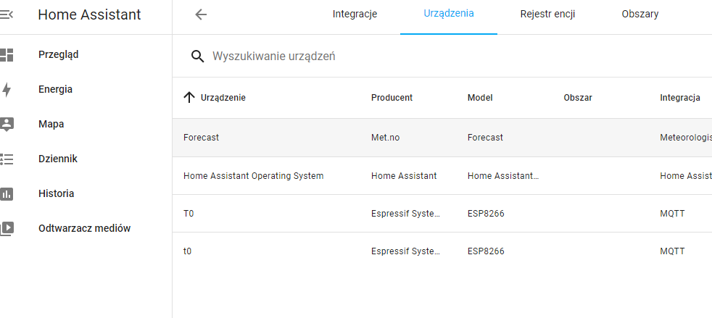Sort devices by Model column
The height and width of the screenshot is (318, 712).
[480, 98]
